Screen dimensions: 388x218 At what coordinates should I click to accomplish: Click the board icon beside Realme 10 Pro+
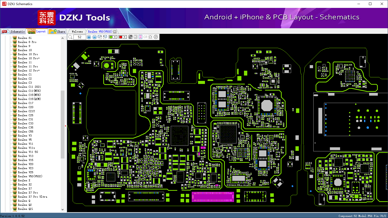click(15, 58)
